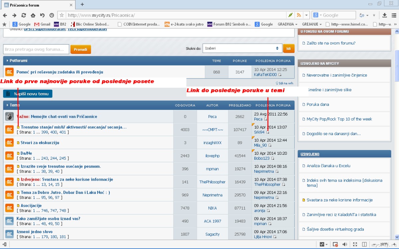399x249 pixels.
Task: Click the Pronađi search button
Action: pos(80,49)
